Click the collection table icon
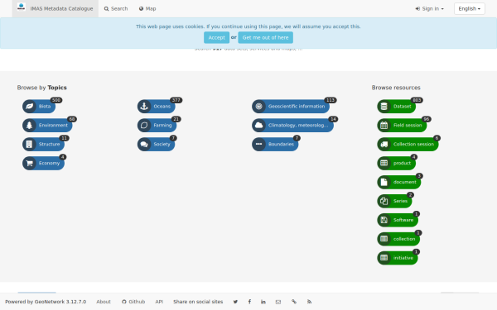Screen dimensions: 497x310 pos(384,239)
